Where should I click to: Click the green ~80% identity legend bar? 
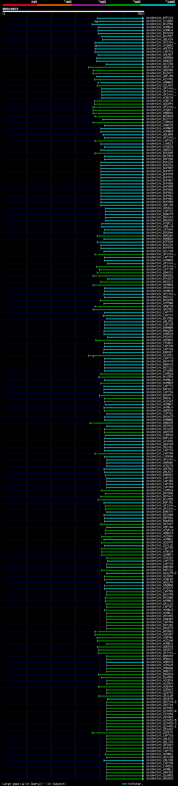123,5
